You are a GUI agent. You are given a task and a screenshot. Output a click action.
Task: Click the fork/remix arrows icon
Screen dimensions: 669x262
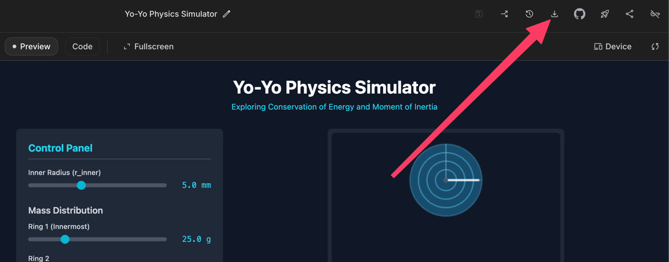[504, 14]
